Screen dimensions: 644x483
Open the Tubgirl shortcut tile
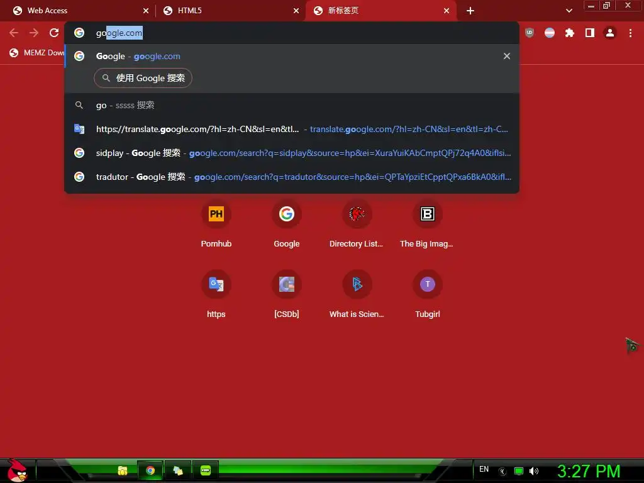click(x=427, y=295)
